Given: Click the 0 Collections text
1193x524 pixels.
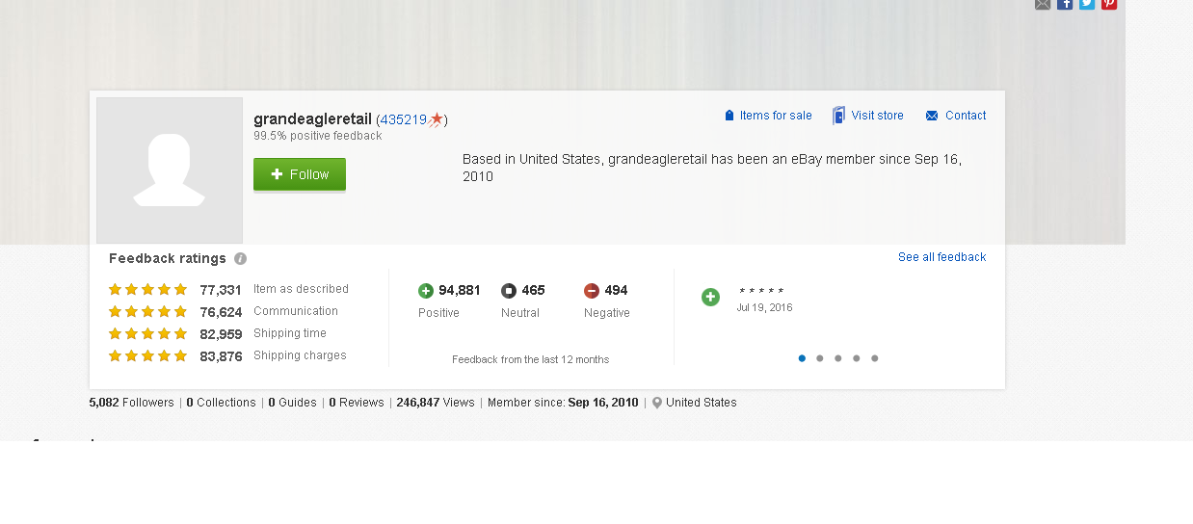Looking at the screenshot, I should pyautogui.click(x=222, y=403).
